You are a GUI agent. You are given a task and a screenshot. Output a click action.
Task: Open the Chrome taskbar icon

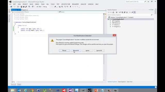click(x=32, y=90)
